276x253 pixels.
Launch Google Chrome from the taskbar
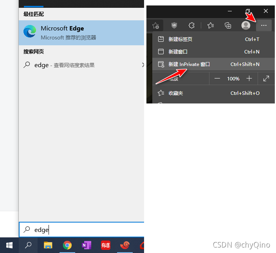coord(67,245)
